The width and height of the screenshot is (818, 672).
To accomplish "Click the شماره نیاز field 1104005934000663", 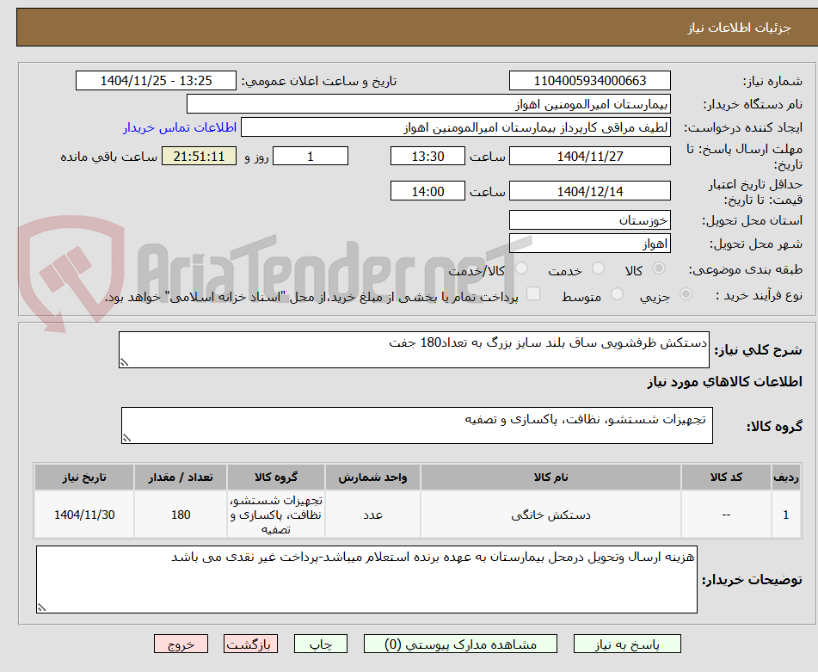I will pos(589,81).
